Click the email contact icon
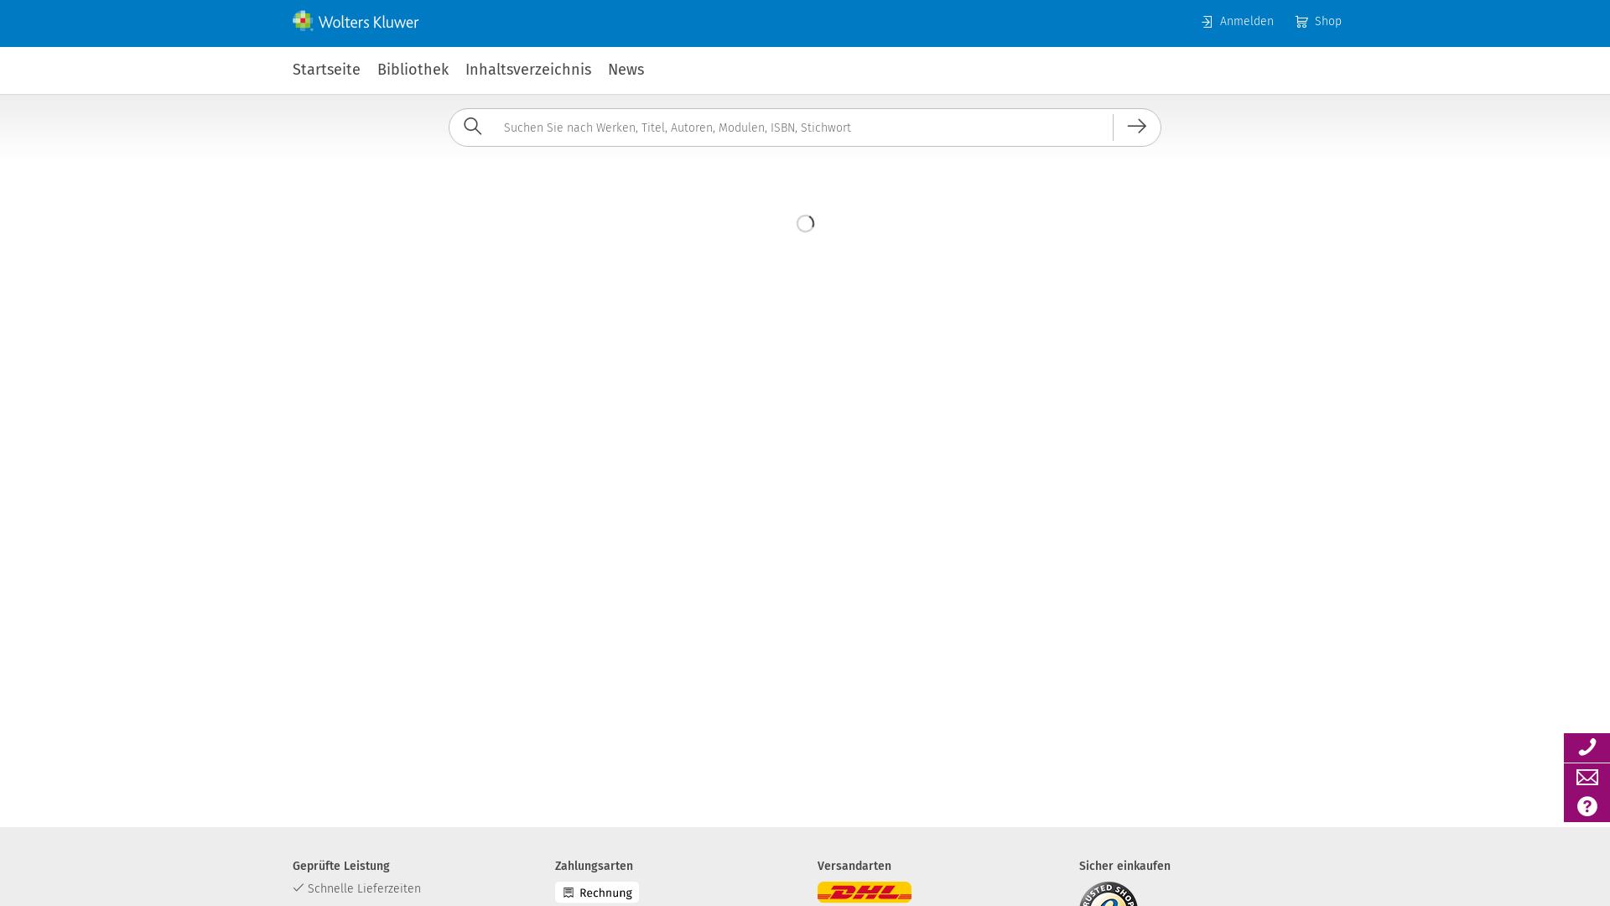Viewport: 1610px width, 906px height. click(1587, 777)
